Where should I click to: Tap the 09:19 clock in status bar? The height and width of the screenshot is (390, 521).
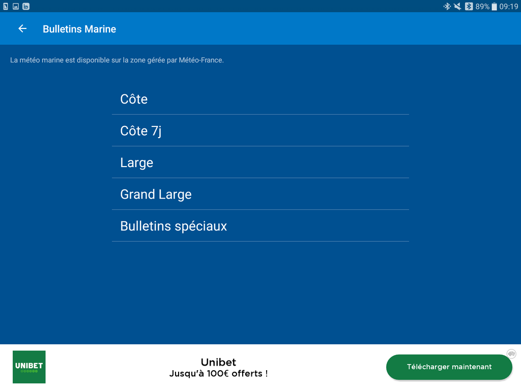[x=508, y=6]
